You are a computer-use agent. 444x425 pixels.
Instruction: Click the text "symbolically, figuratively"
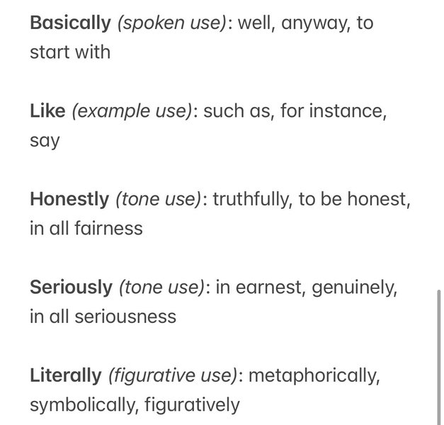(x=135, y=404)
